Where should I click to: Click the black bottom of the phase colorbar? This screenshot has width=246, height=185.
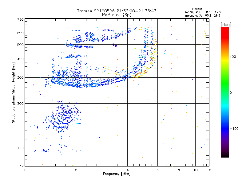(225, 155)
